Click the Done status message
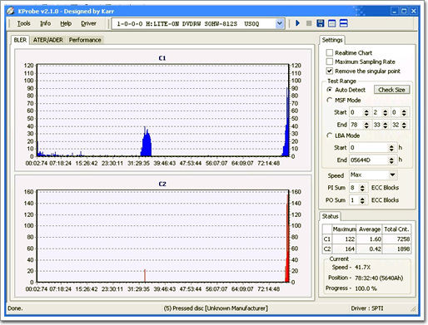The image size is (428, 325). tap(15, 308)
